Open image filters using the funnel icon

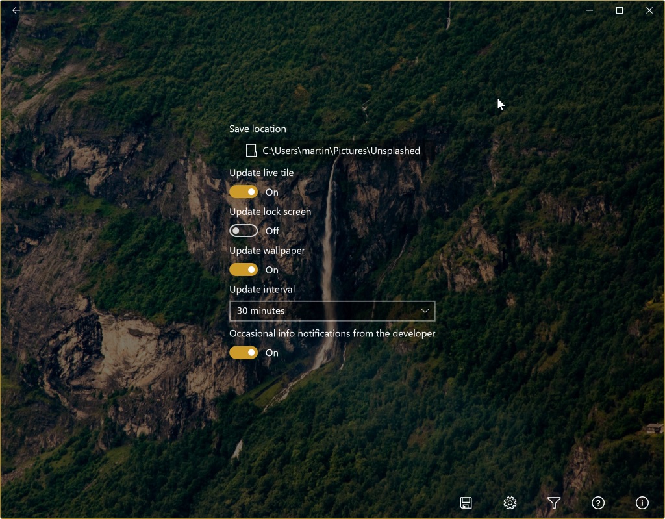[554, 502]
